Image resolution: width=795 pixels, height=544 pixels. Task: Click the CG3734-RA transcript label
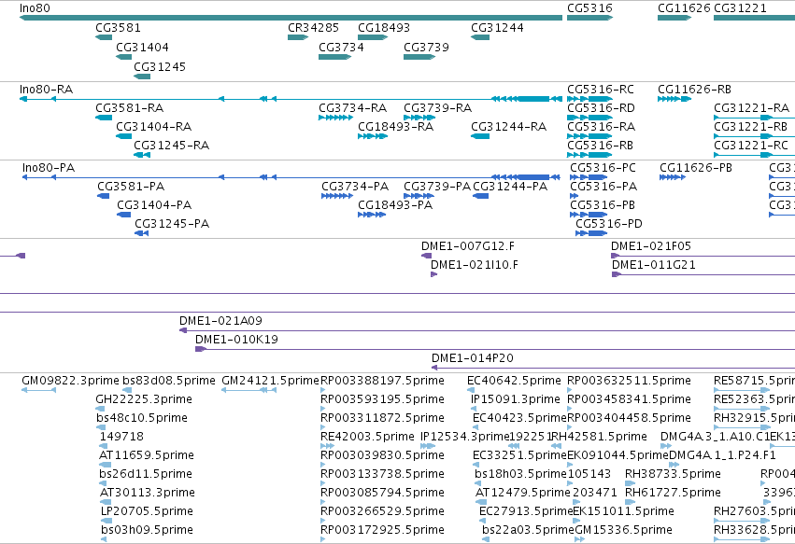(353, 108)
